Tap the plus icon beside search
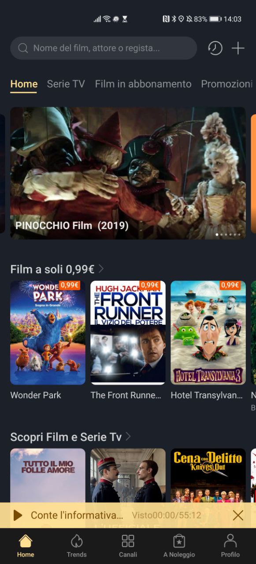This screenshot has width=256, height=564. (238, 48)
